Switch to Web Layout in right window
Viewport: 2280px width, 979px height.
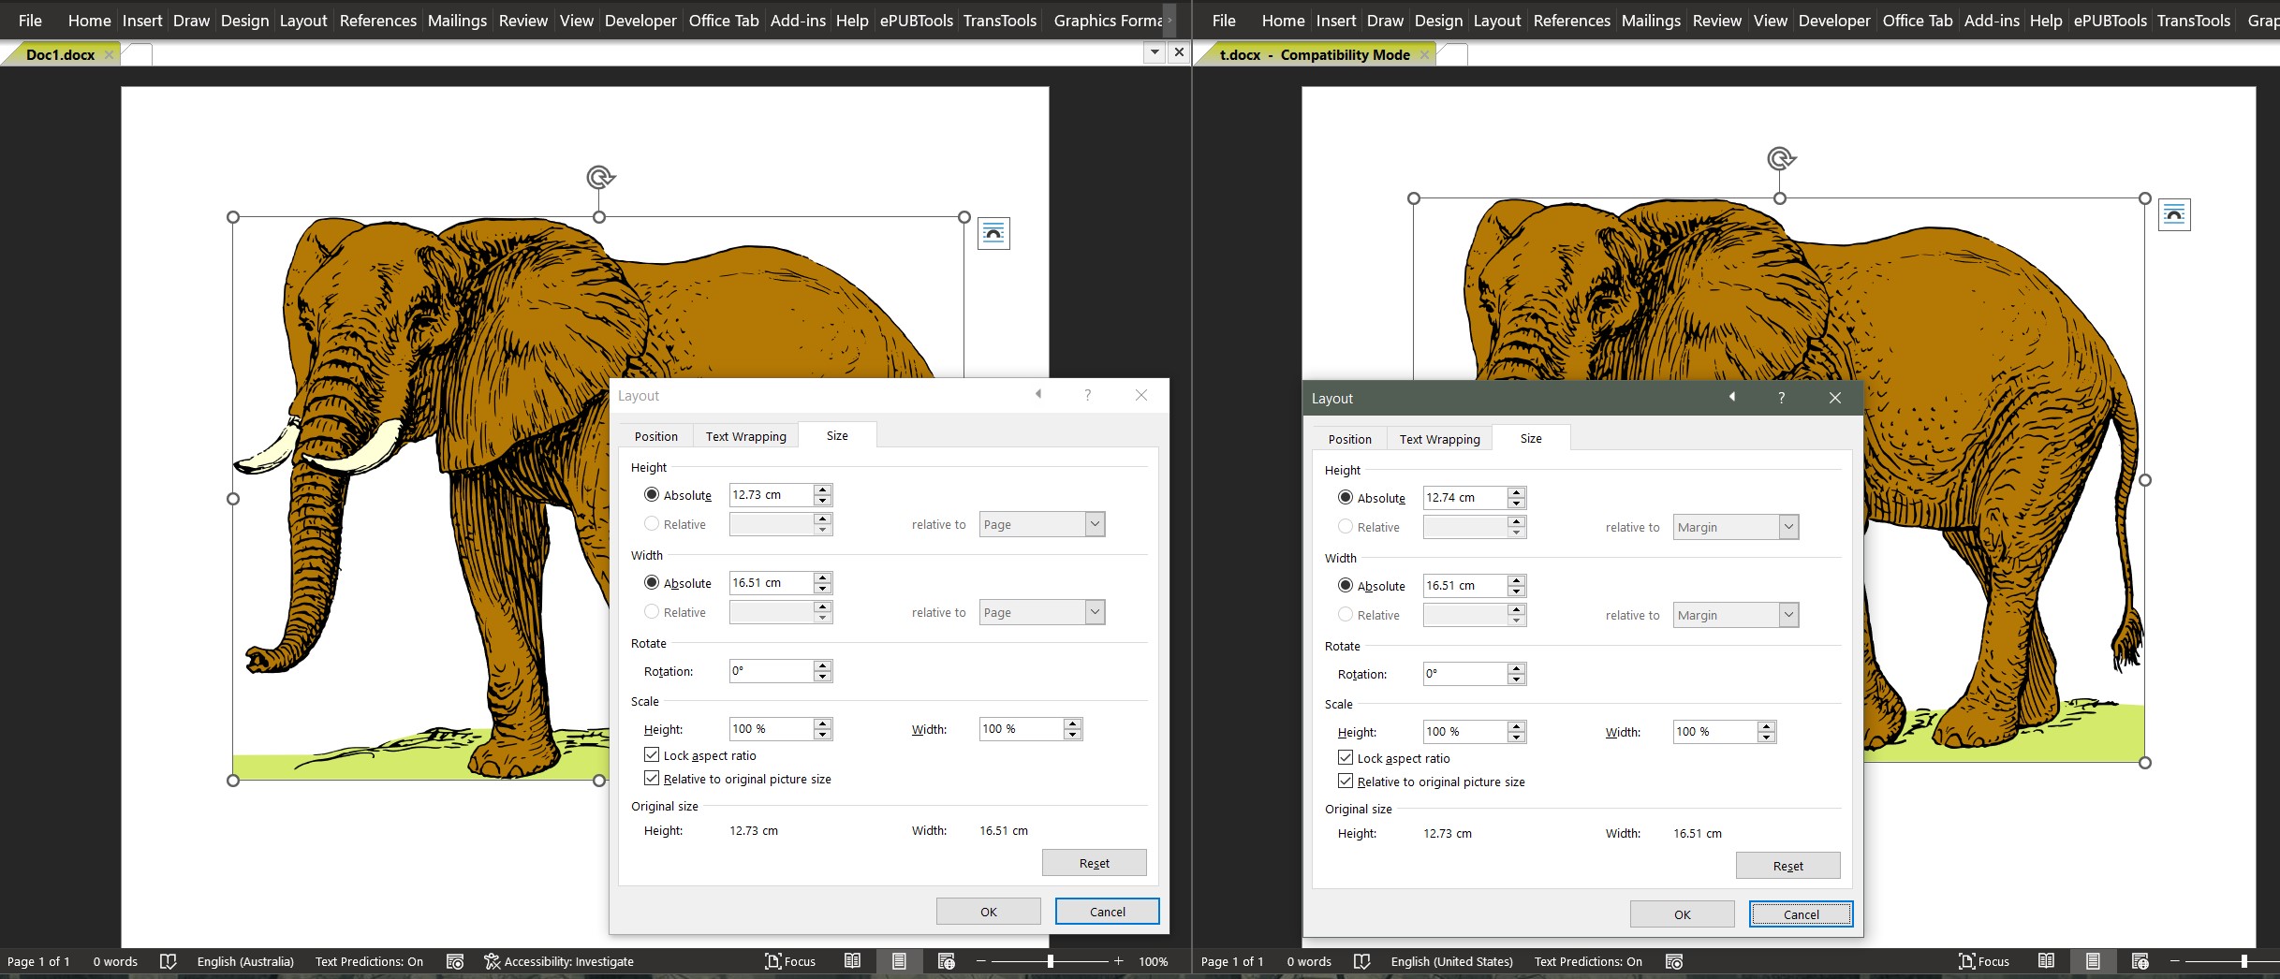coord(2140,961)
